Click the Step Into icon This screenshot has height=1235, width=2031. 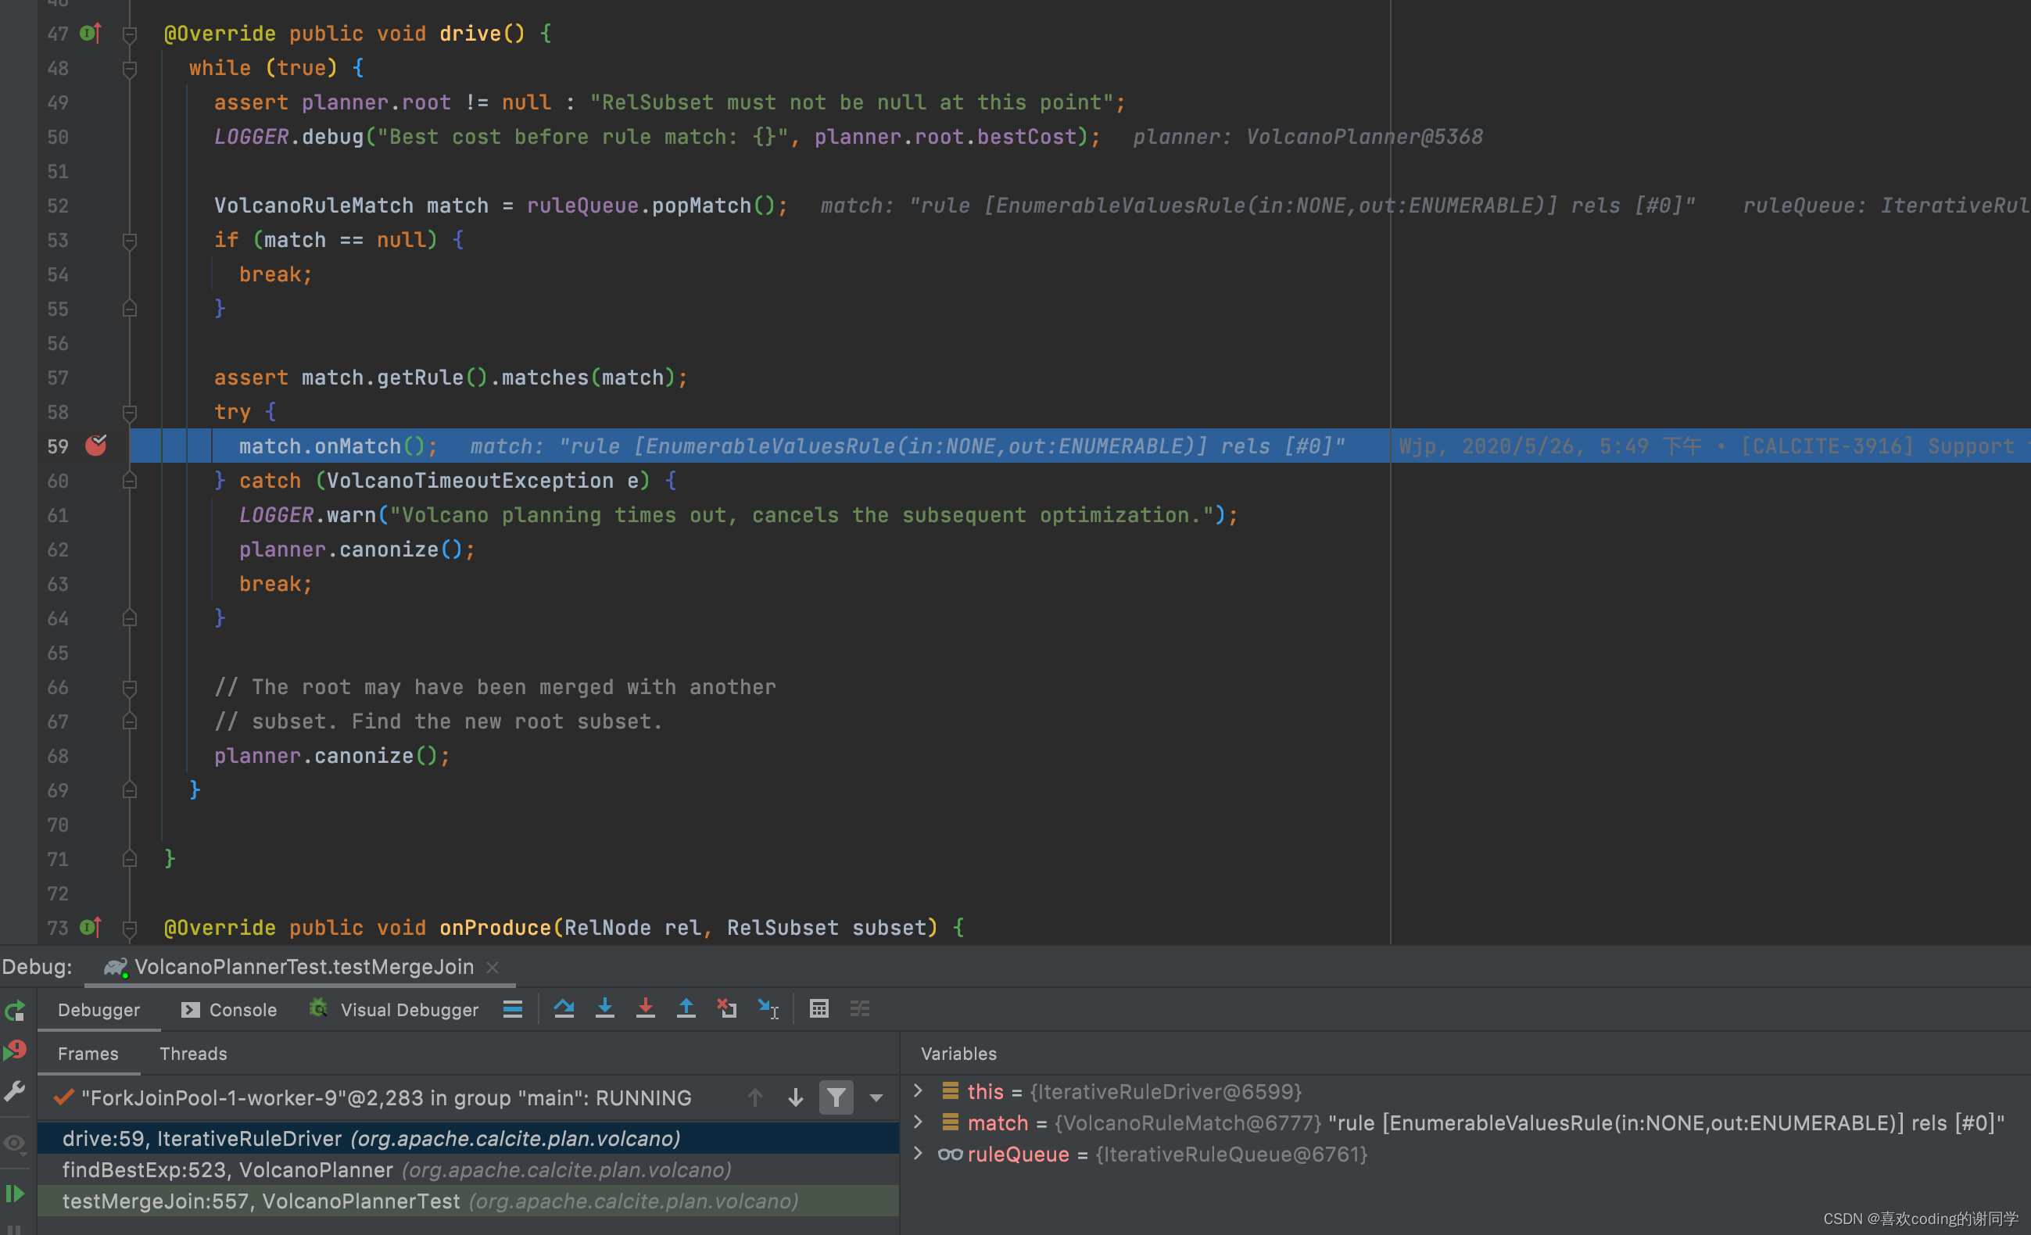point(604,1008)
